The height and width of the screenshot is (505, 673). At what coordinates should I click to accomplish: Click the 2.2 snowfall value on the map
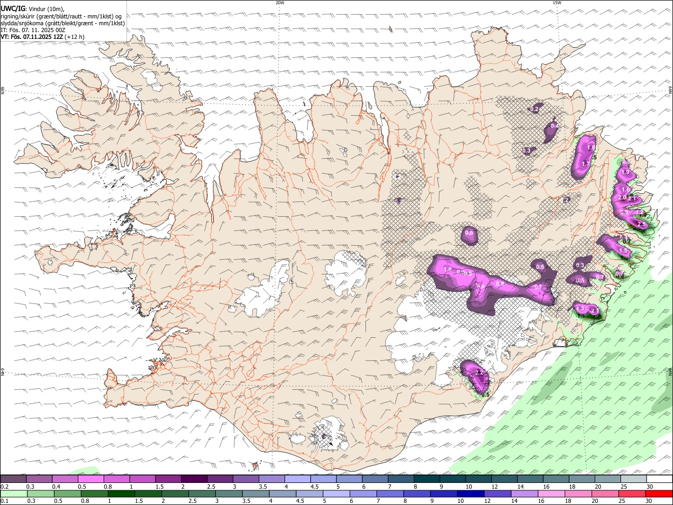click(x=478, y=372)
